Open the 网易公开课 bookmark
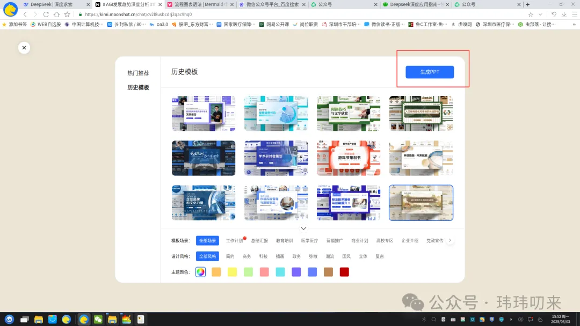Viewport: 580px width, 326px height. [274, 24]
